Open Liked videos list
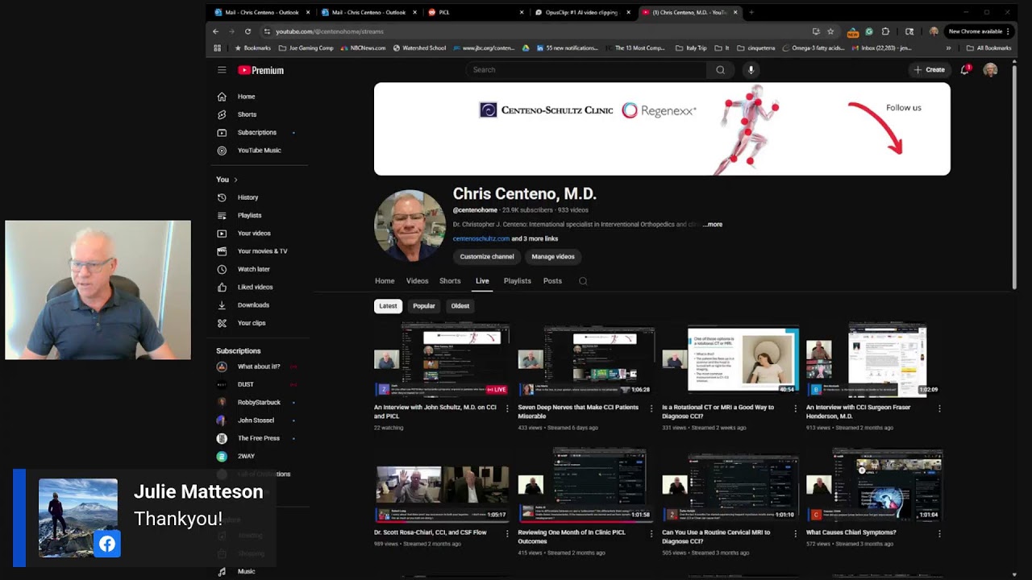 tap(255, 287)
